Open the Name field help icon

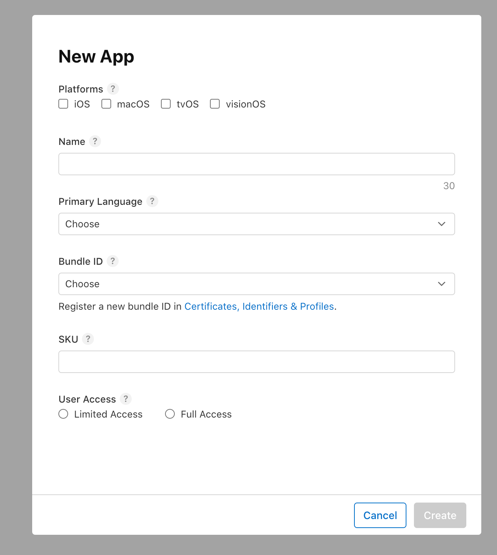tap(95, 141)
